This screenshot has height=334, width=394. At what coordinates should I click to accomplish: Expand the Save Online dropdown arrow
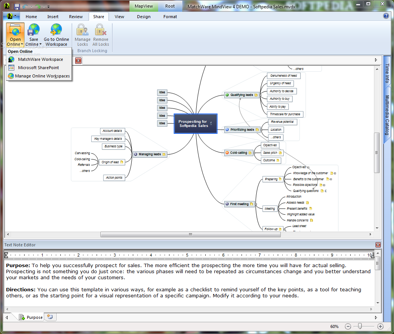tap(40, 44)
